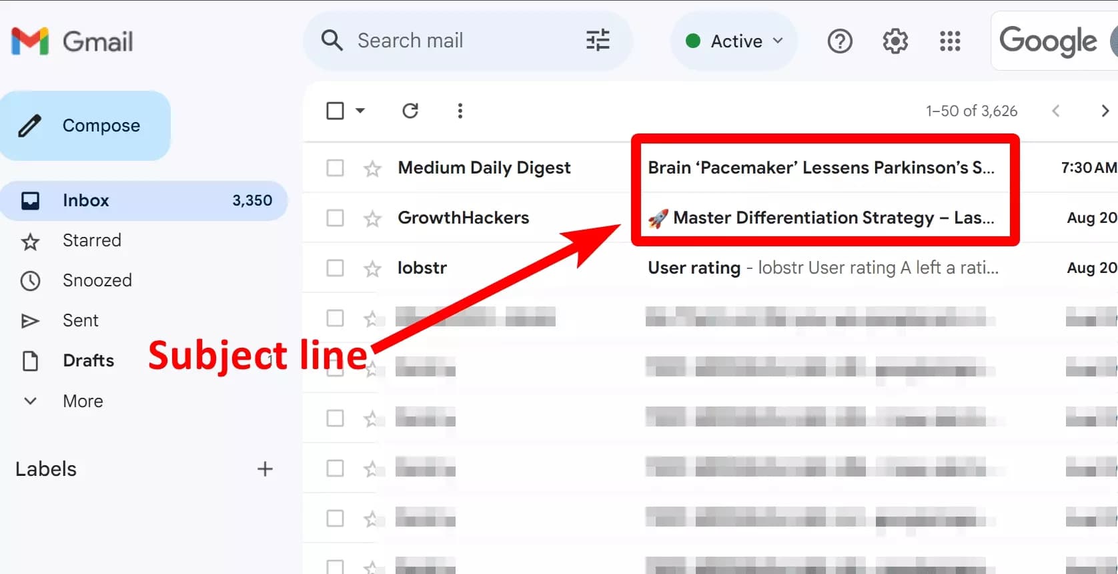Click the GrowthHackers sender name
The width and height of the screenshot is (1118, 574).
point(464,218)
